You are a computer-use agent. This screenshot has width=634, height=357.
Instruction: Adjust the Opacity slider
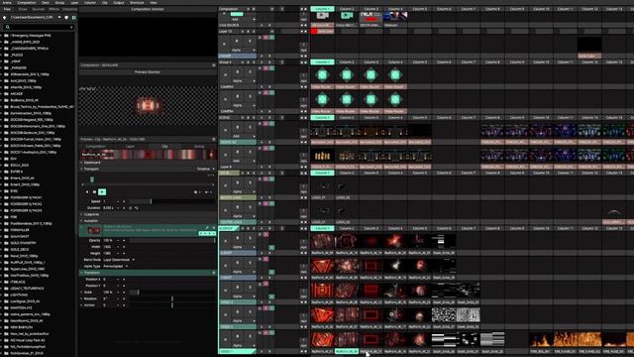point(171,240)
